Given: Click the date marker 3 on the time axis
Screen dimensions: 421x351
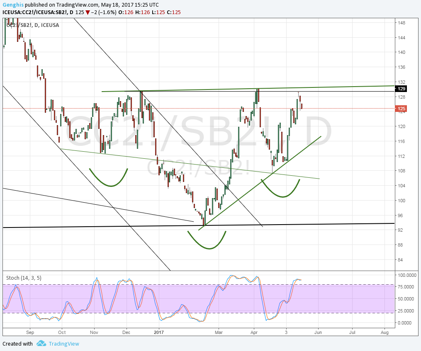Looking at the screenshot, I should click(286, 332).
